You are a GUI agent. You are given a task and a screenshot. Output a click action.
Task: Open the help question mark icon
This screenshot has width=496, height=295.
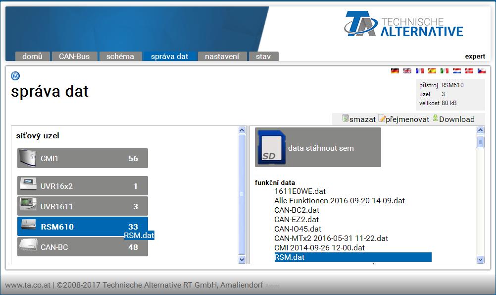pos(15,76)
